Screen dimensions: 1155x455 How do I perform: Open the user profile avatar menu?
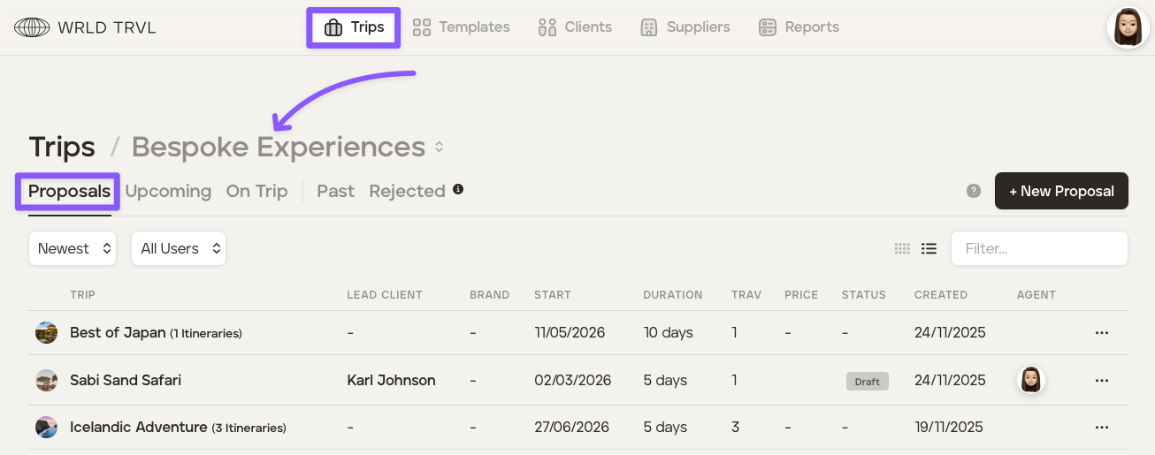click(1128, 27)
